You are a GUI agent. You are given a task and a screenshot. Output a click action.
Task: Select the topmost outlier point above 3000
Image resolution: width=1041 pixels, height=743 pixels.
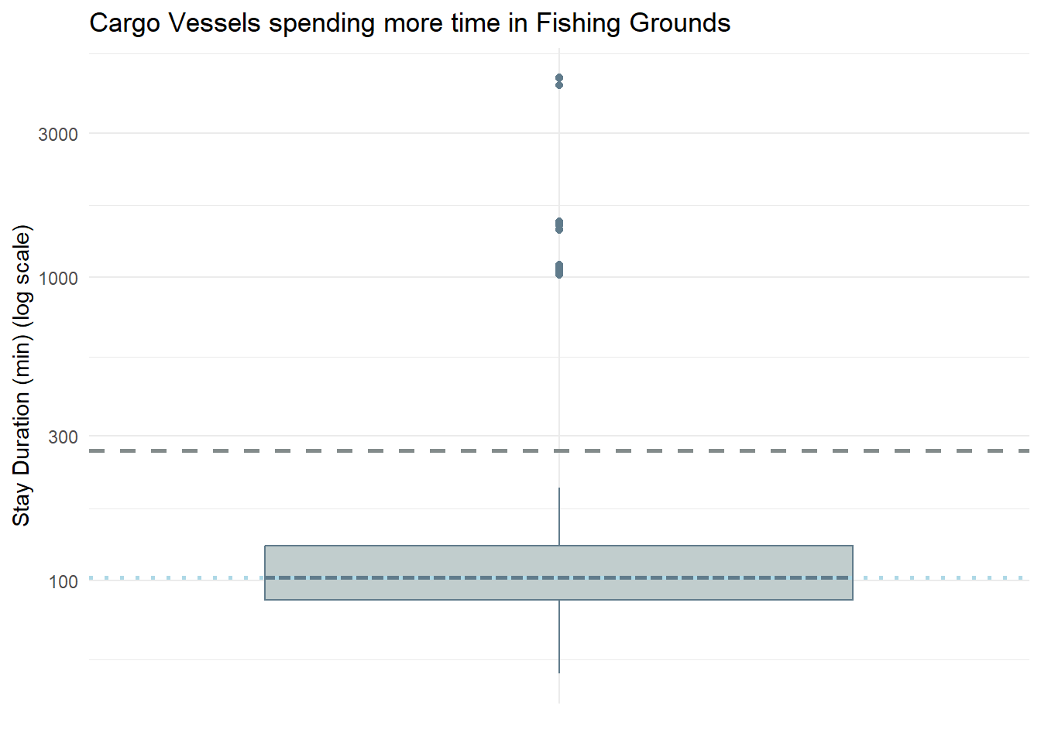click(559, 78)
